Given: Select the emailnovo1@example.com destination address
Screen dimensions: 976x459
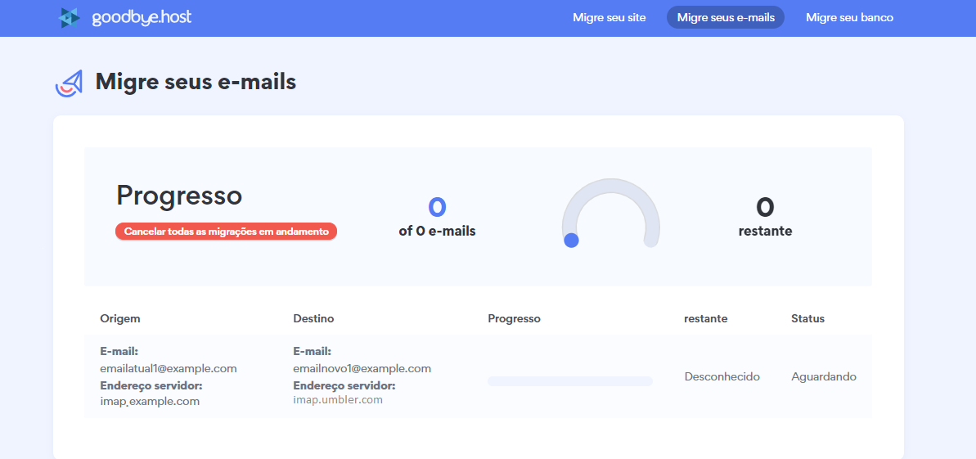Looking at the screenshot, I should point(362,368).
